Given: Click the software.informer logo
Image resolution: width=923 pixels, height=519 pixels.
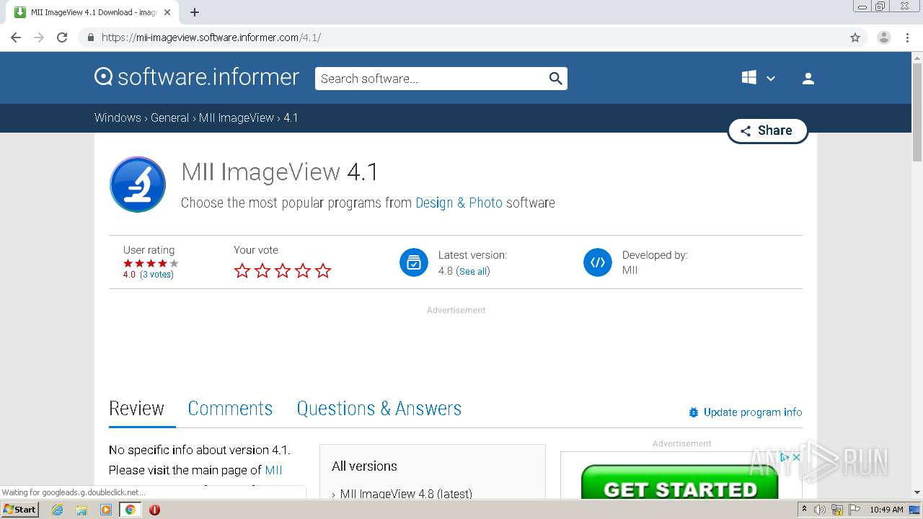Looking at the screenshot, I should (x=197, y=77).
